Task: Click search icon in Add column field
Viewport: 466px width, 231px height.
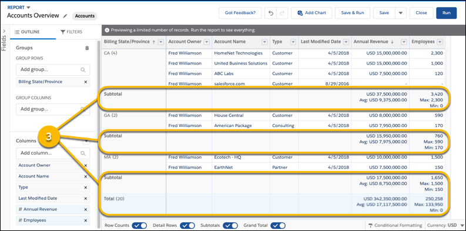Action: [83, 153]
